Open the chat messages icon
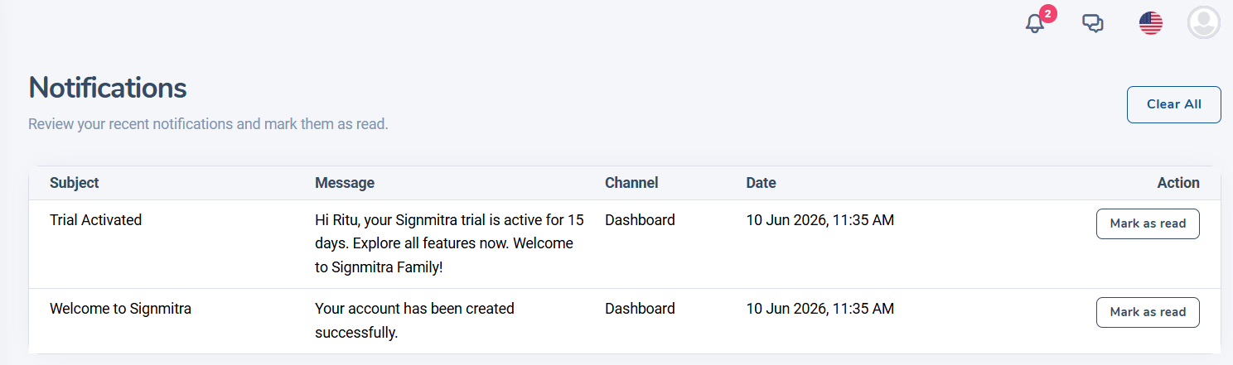 coord(1093,23)
